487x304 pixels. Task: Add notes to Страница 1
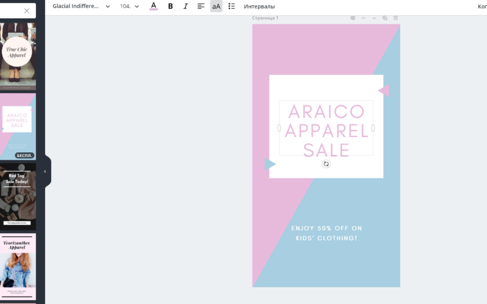point(352,18)
